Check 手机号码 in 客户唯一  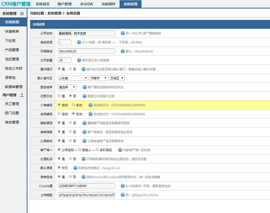tap(97, 149)
